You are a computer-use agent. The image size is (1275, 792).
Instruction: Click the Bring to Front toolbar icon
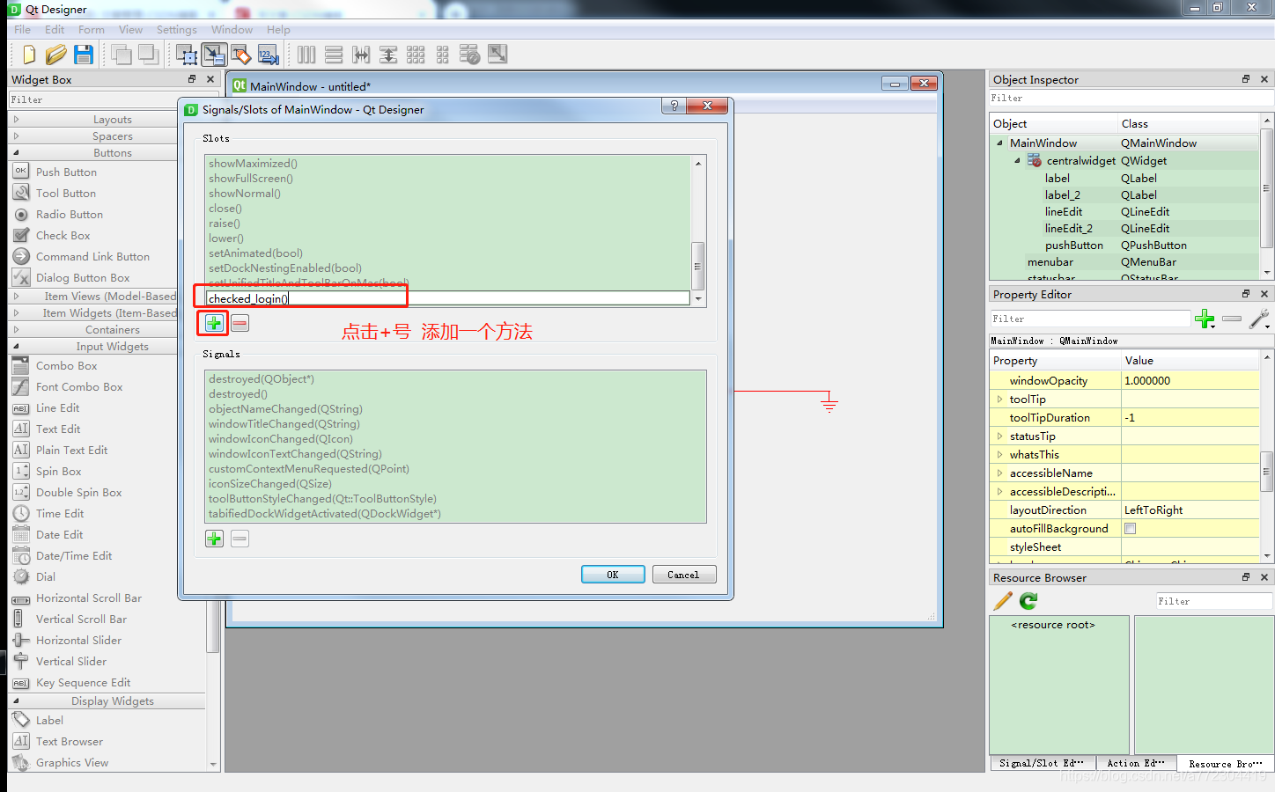tap(149, 55)
